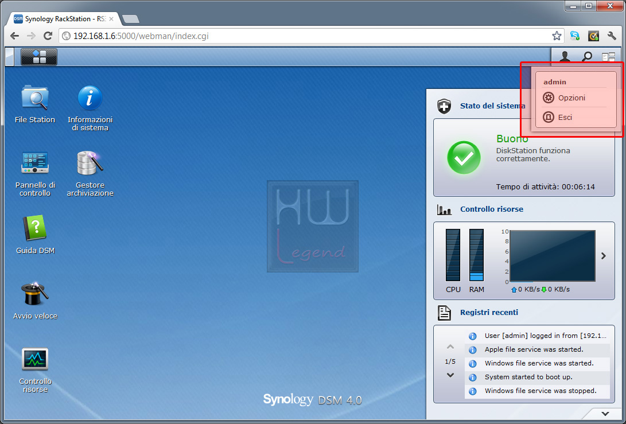The image size is (626, 424).
Task: Click the green check status icon
Action: [x=464, y=157]
